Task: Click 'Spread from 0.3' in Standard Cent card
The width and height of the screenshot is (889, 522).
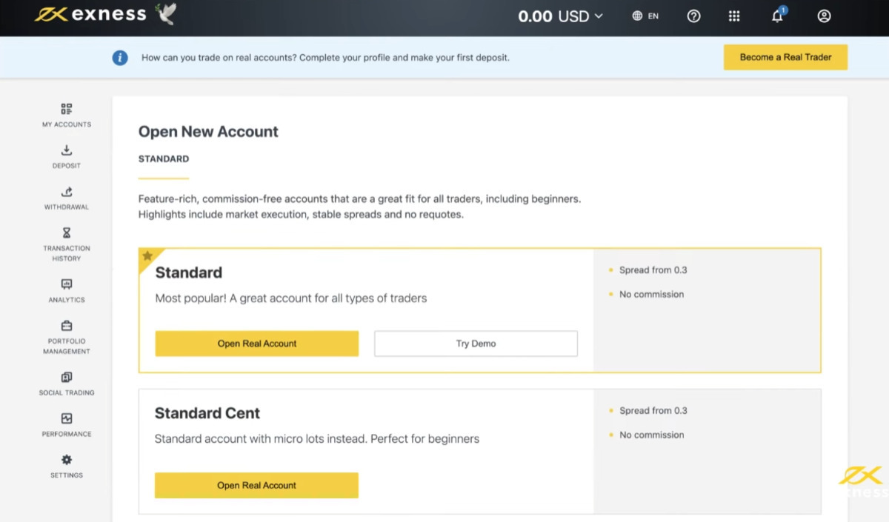Action: click(x=653, y=410)
